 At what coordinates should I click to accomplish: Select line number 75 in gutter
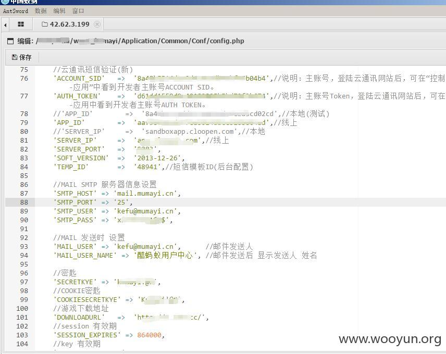tap(24, 70)
